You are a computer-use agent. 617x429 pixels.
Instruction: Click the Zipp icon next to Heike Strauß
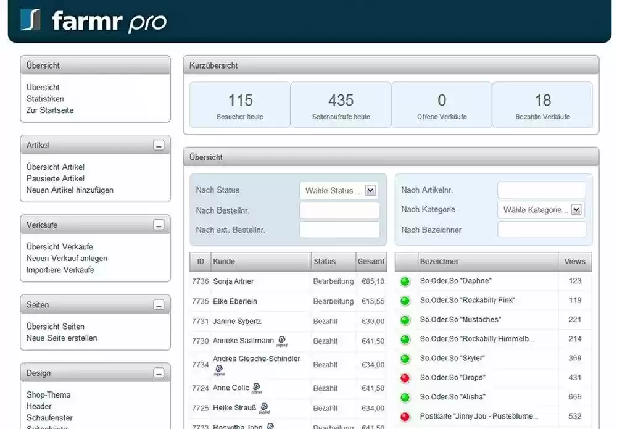pyautogui.click(x=264, y=408)
